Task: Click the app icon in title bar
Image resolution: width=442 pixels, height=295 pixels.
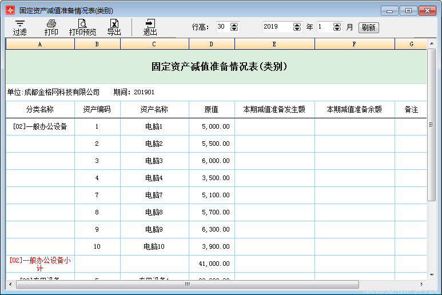Action: point(10,10)
